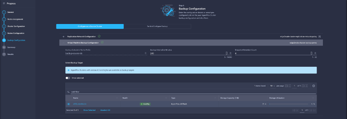Viewport: 347px width, 119px height.
Task: Click the top page number field
Action: [294, 86]
